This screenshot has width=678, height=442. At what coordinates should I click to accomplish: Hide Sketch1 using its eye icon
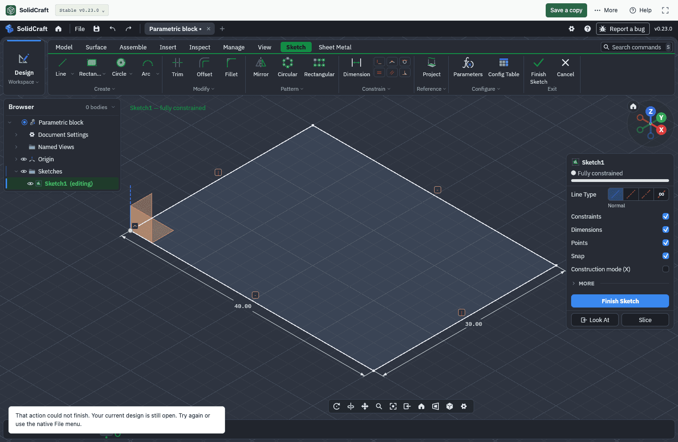pos(30,184)
